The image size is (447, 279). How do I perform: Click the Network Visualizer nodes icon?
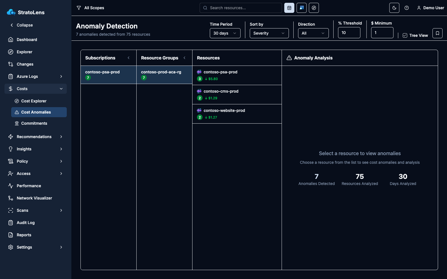click(11, 198)
